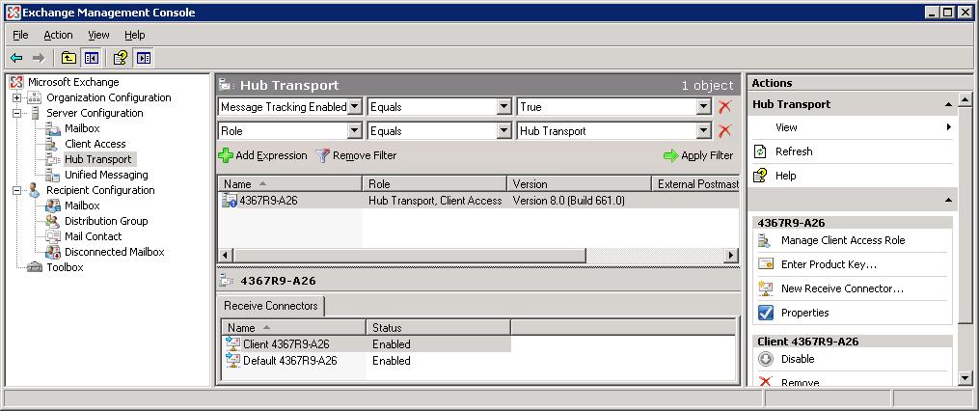Click the Microsoft Exchange root icon in tree
This screenshot has height=411, width=979.
pos(16,82)
